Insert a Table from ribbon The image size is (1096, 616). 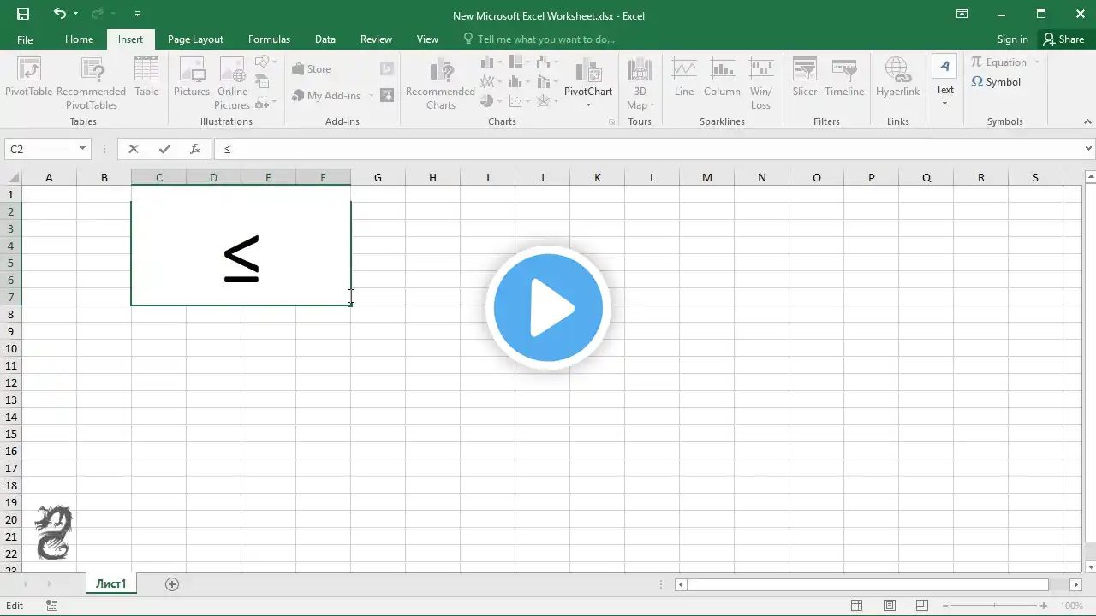pyautogui.click(x=146, y=77)
